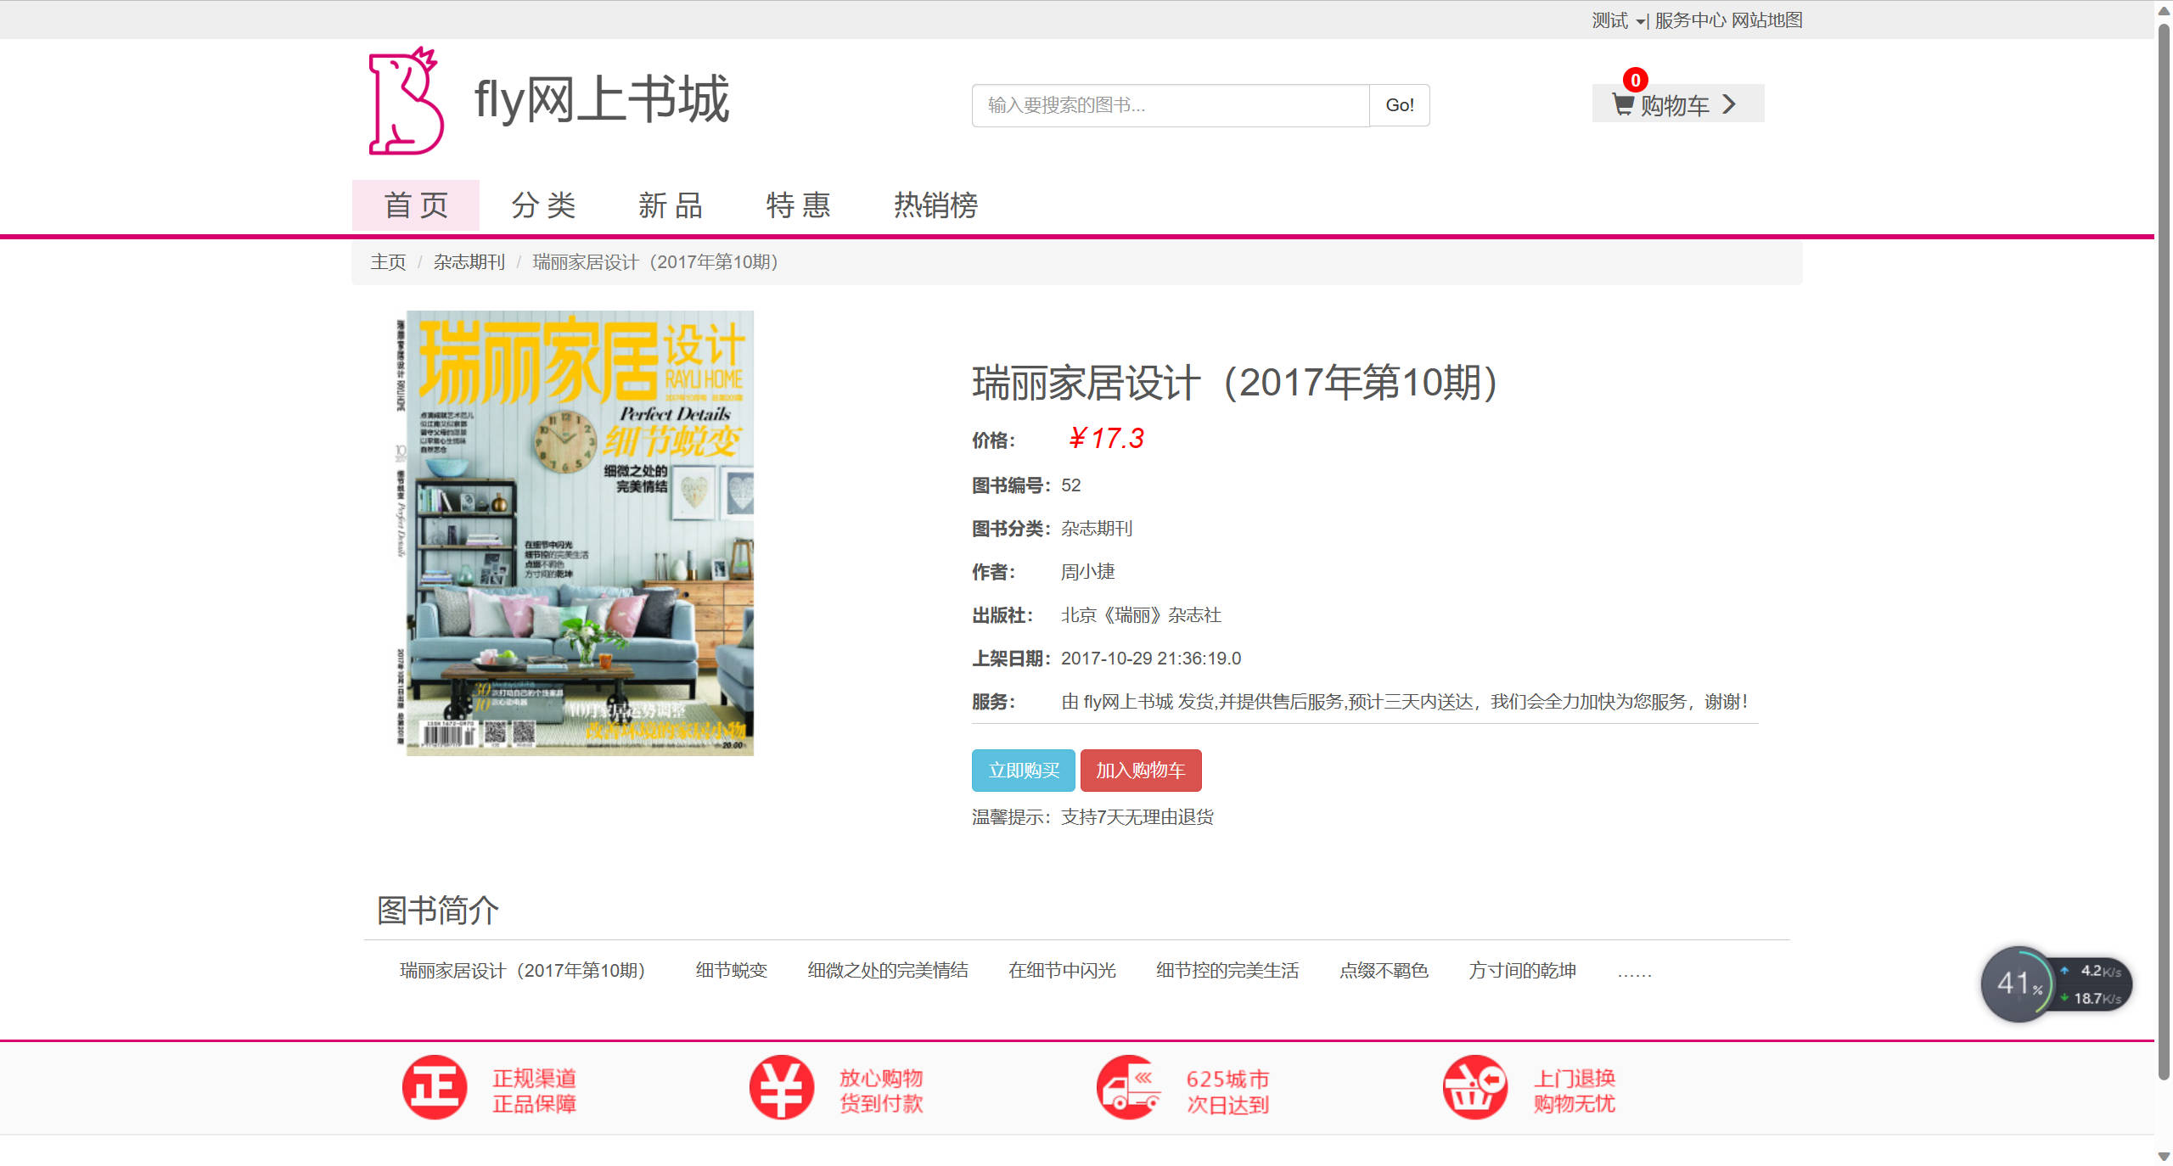Click the delivery truck icon
The width and height of the screenshot is (2173, 1166).
click(x=1128, y=1087)
